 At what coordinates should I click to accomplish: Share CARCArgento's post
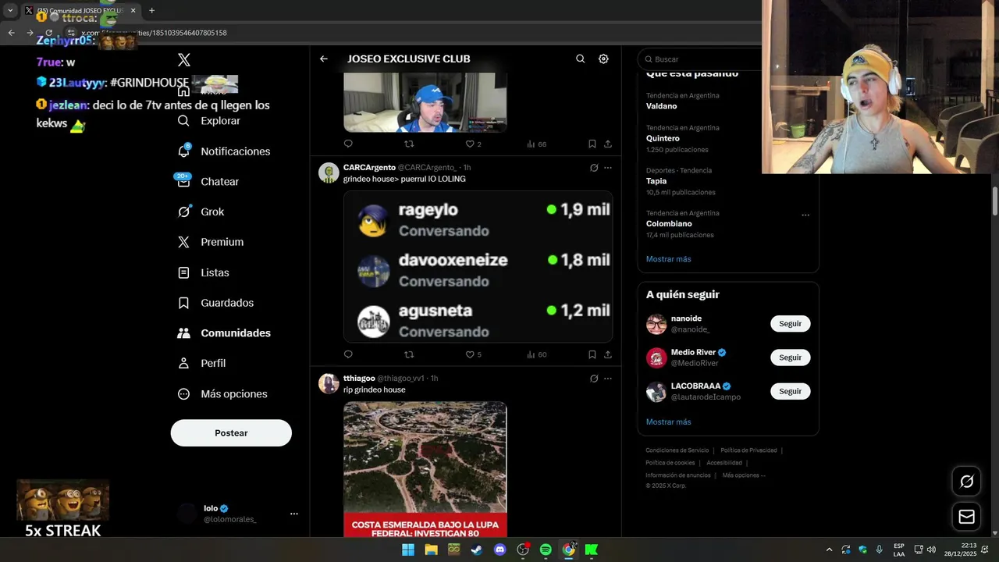click(608, 354)
